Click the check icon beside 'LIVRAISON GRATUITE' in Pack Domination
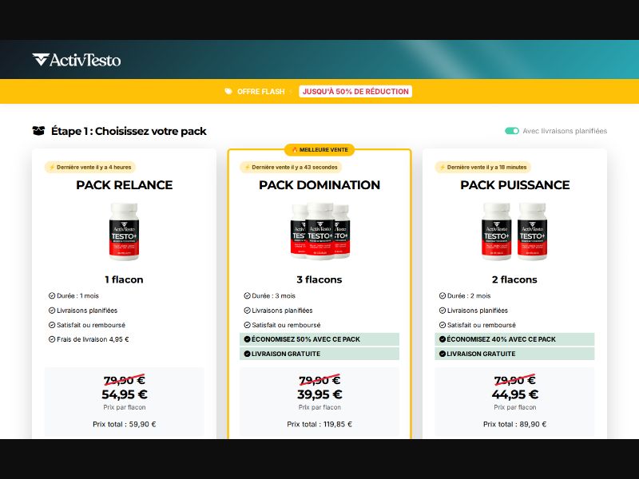Image resolution: width=639 pixels, height=479 pixels. (247, 354)
